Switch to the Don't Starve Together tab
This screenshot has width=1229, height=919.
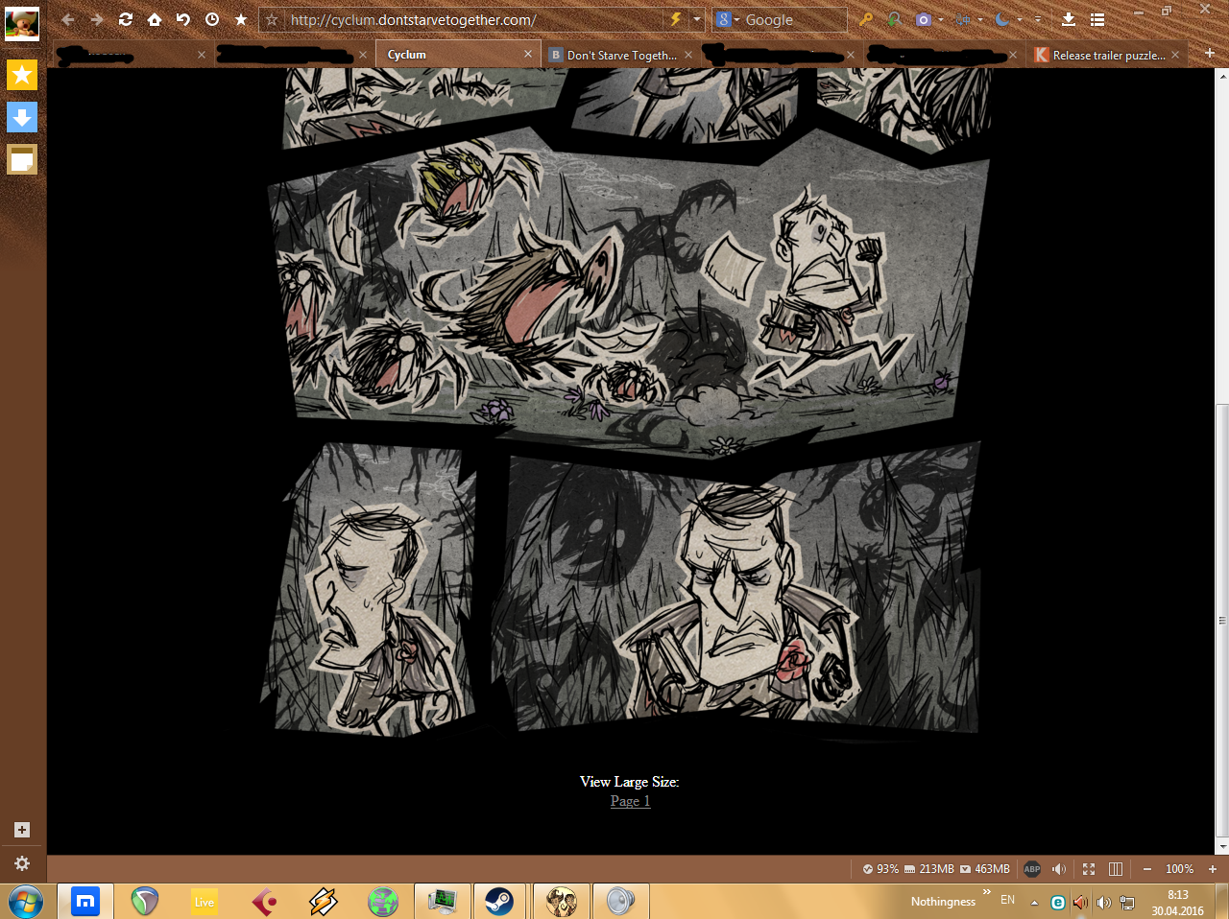click(620, 56)
